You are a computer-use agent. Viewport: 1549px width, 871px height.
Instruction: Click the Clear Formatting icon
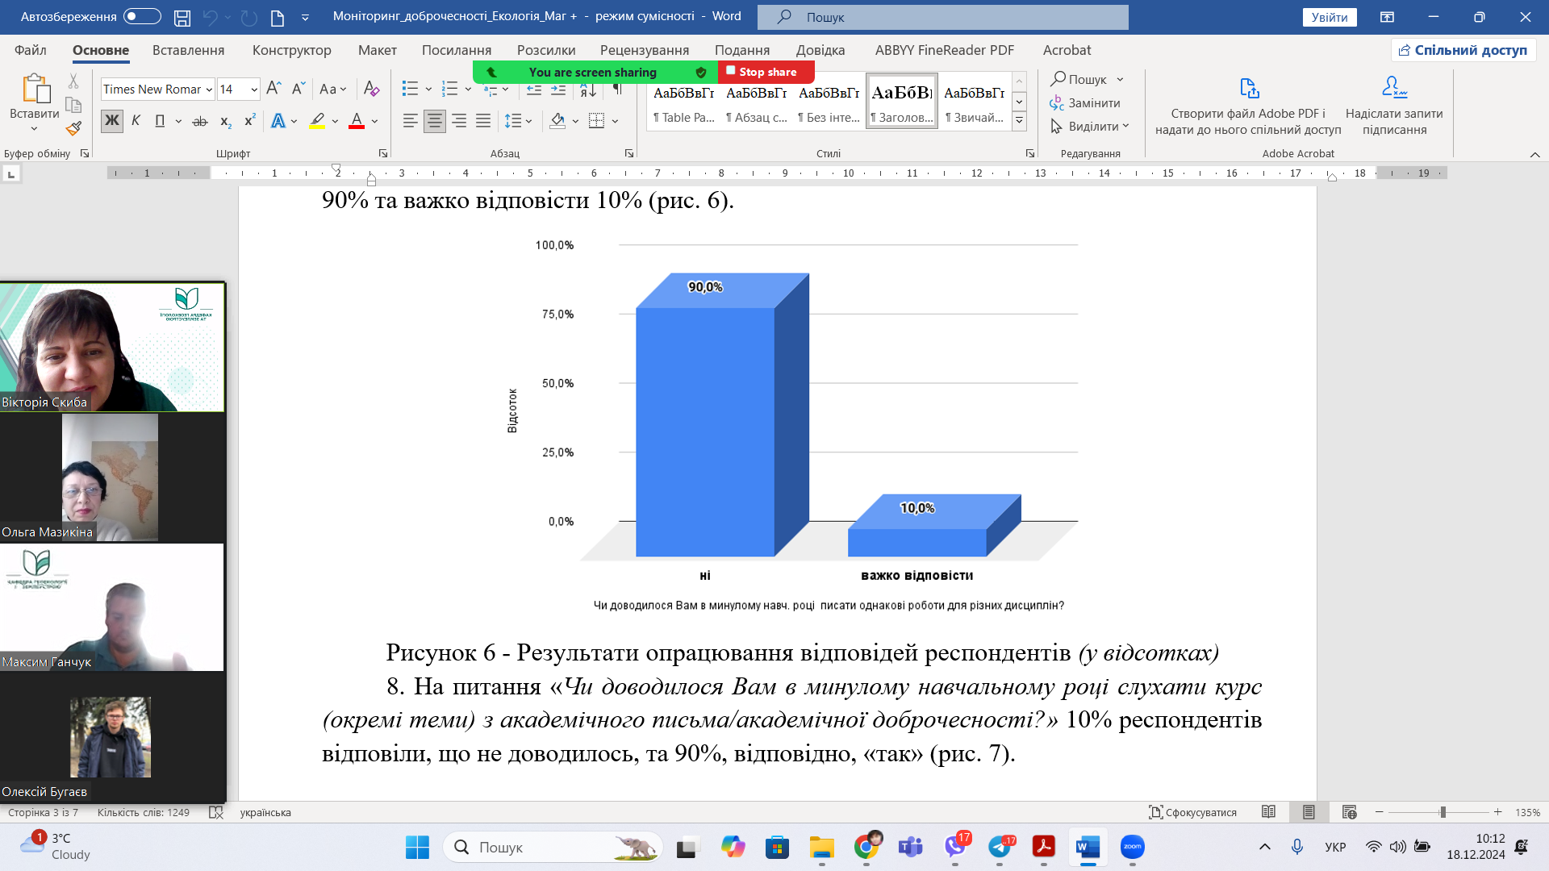371,89
